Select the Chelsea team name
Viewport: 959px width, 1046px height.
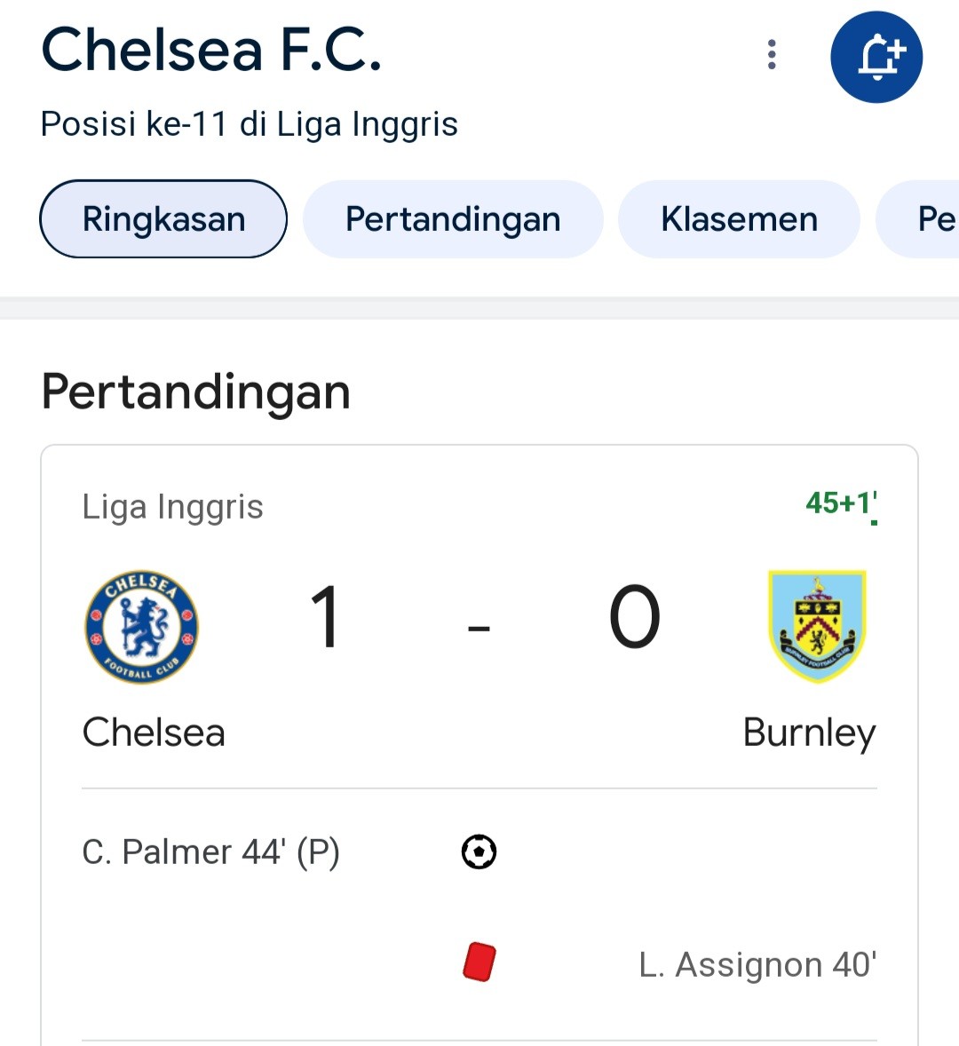tap(154, 733)
